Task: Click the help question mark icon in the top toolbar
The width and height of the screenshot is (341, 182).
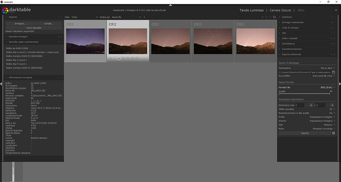Action: coord(270,17)
